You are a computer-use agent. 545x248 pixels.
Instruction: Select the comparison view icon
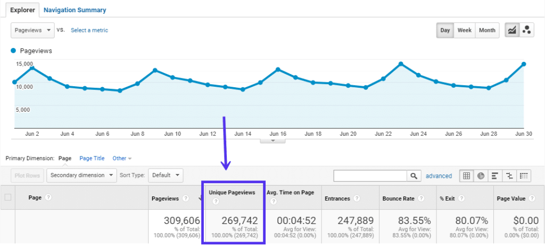(509, 176)
